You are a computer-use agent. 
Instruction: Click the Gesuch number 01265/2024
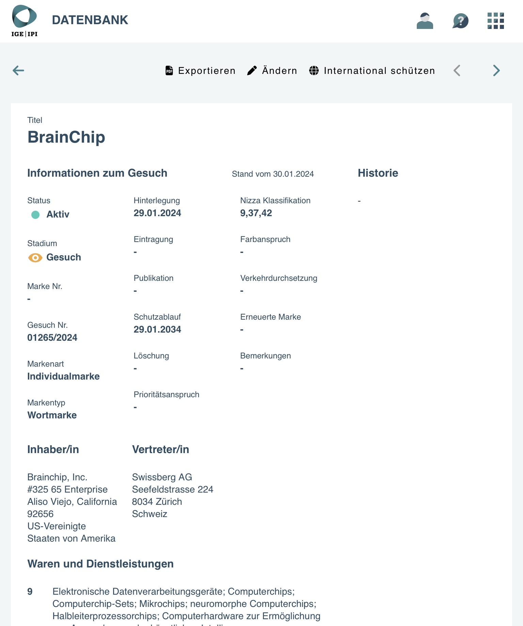(52, 338)
